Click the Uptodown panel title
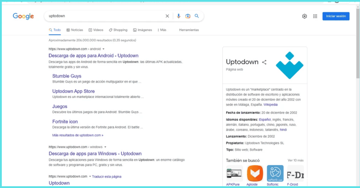 (x=242, y=62)
